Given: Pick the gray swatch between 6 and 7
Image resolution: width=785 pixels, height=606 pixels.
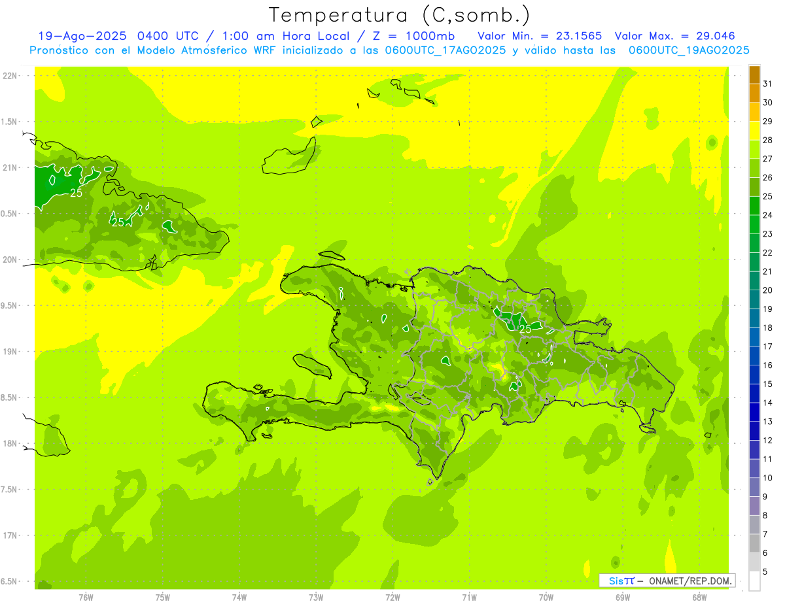Looking at the screenshot, I should coord(754,544).
